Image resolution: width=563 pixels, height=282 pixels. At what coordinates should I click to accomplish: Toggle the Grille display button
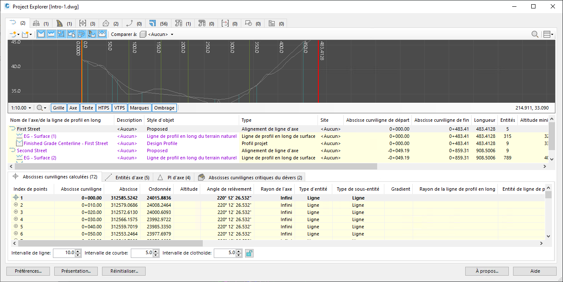tap(59, 108)
